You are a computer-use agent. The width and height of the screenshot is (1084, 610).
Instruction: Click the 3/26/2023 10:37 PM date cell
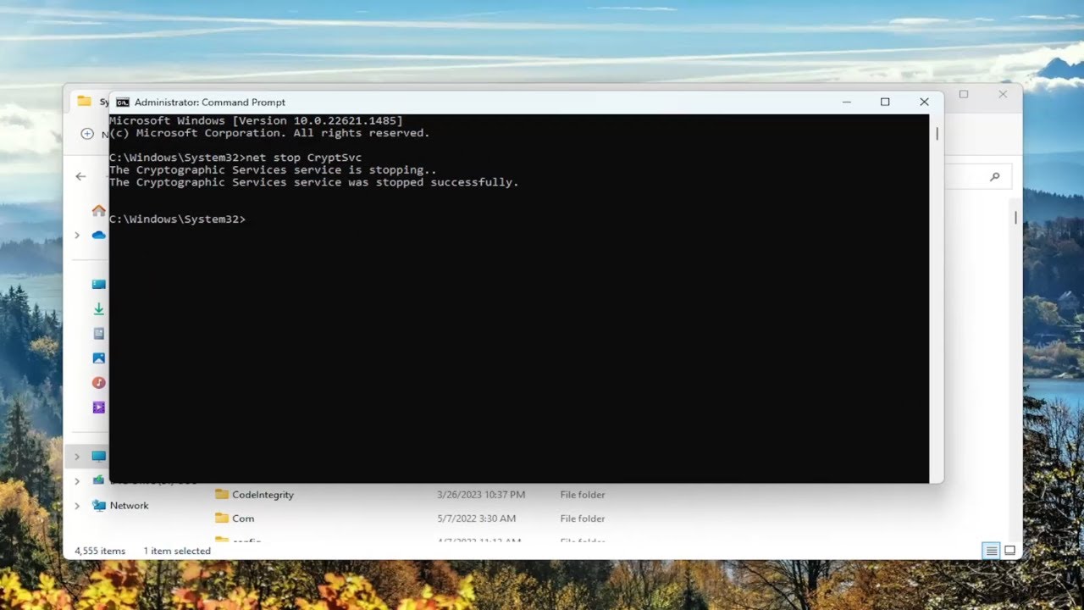pos(481,494)
